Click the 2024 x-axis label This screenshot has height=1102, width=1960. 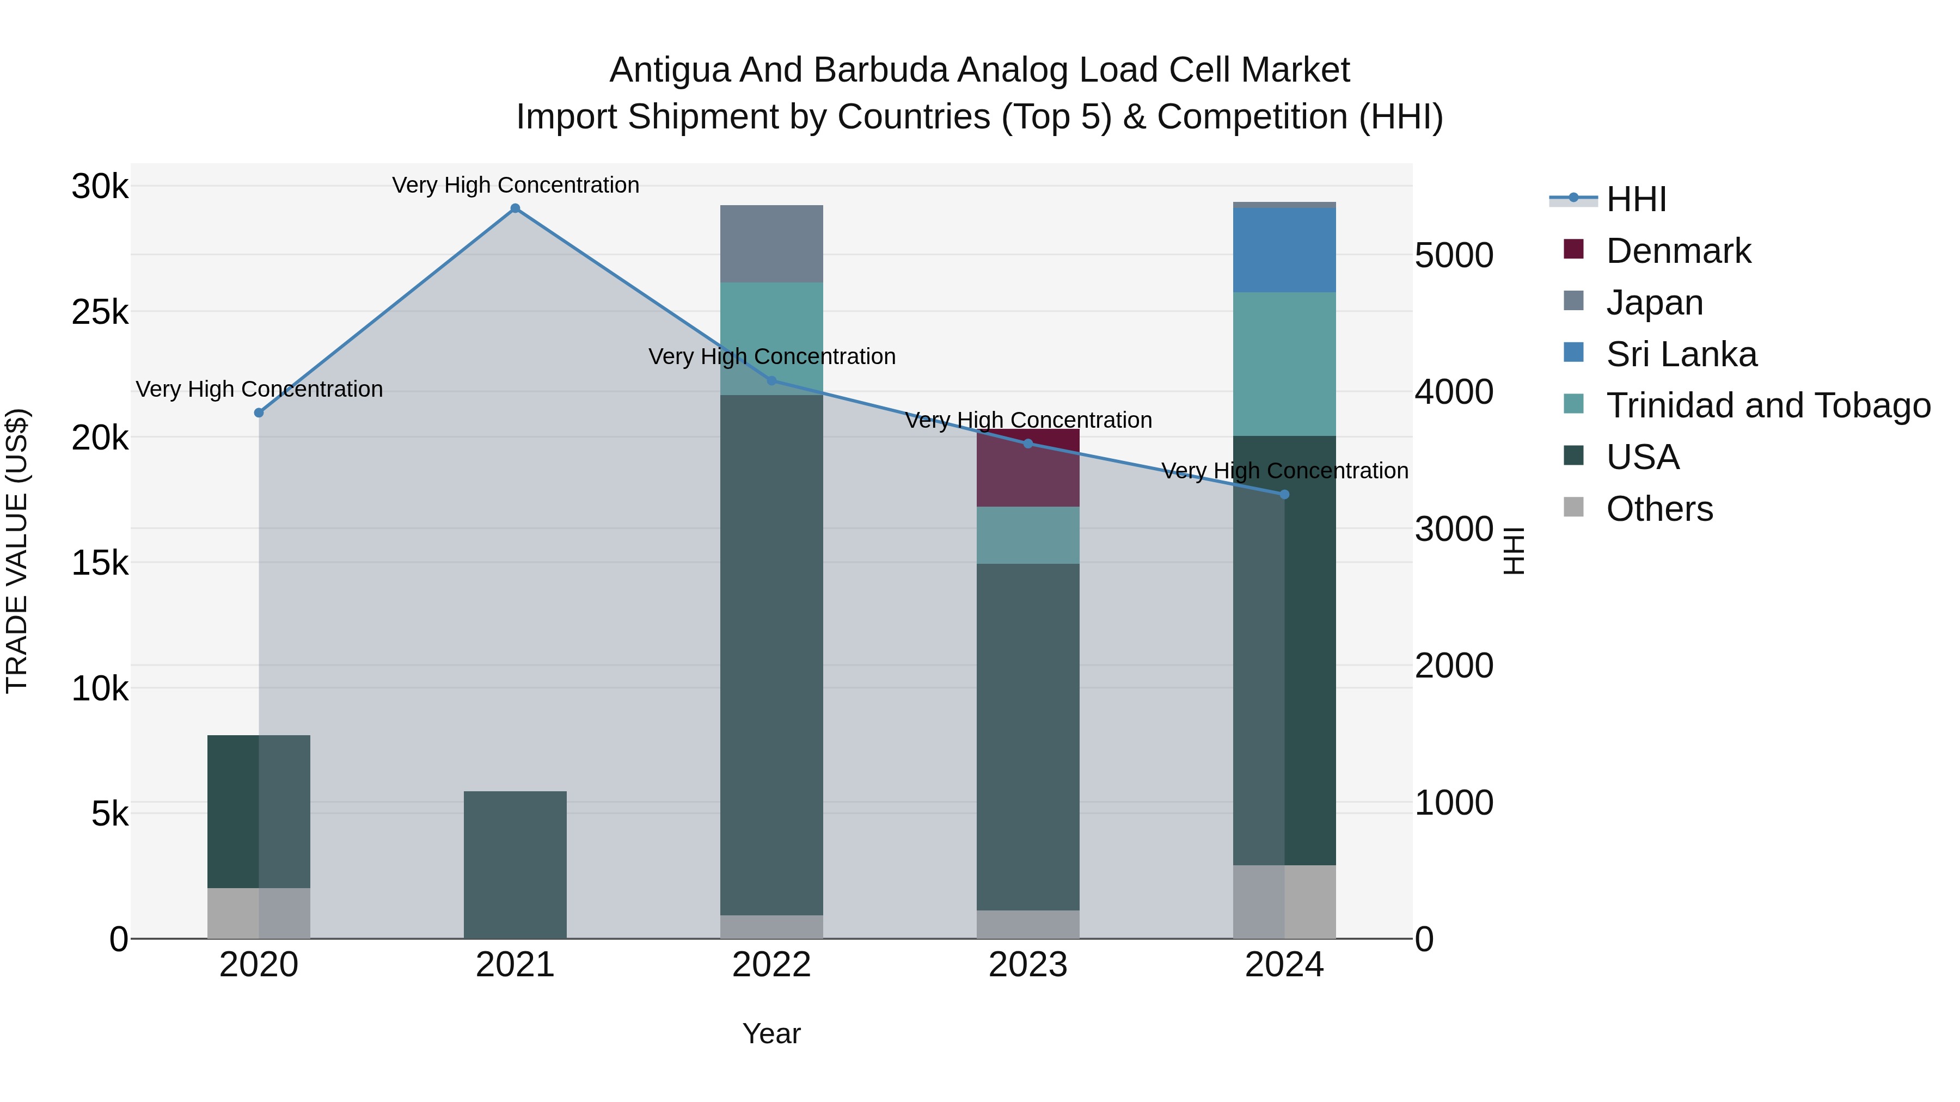pos(1284,965)
